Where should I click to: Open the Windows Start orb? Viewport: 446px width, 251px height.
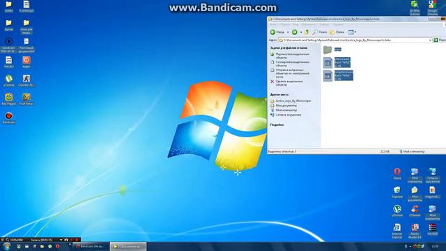[6, 246]
